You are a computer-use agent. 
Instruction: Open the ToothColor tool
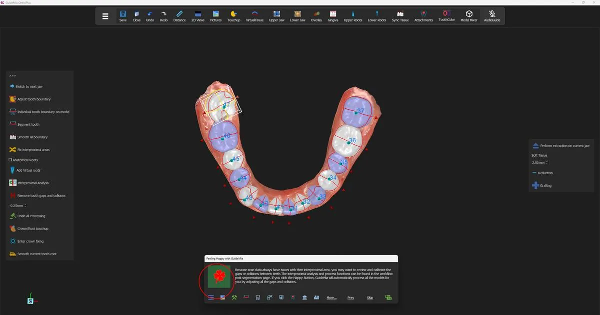click(x=446, y=16)
